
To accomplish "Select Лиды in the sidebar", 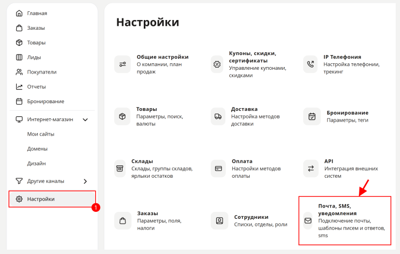I will coord(34,57).
